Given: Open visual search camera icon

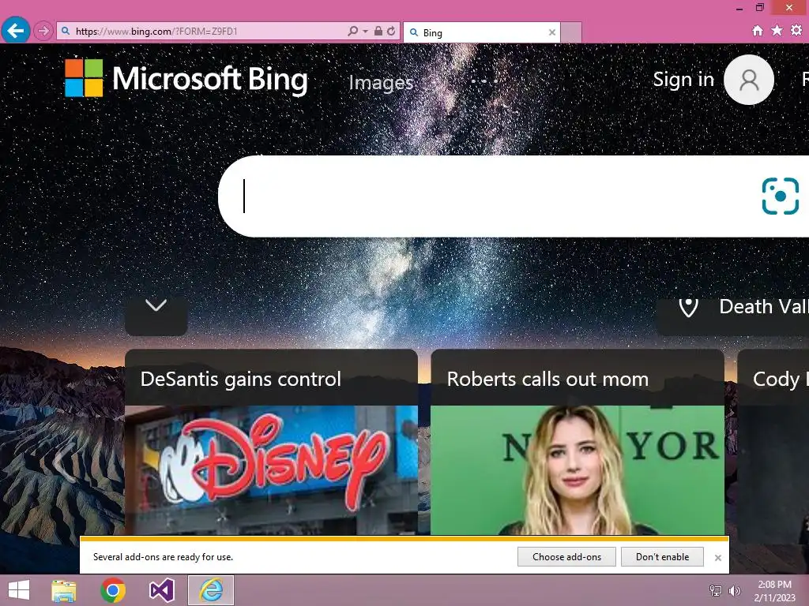Looking at the screenshot, I should (780, 196).
